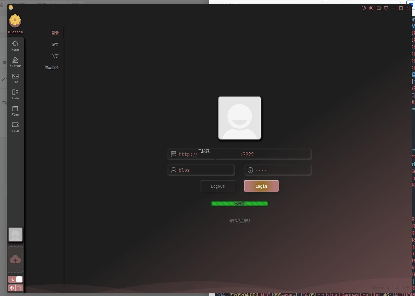Click the crop screenshot icon at sidebar bottom
The width and height of the screenshot is (415, 296).
(x=19, y=288)
